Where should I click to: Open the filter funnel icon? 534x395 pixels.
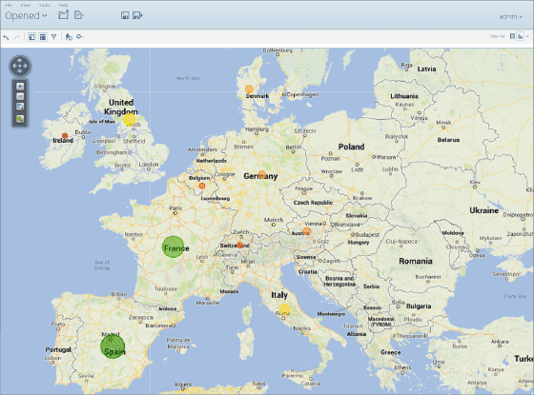(x=53, y=37)
